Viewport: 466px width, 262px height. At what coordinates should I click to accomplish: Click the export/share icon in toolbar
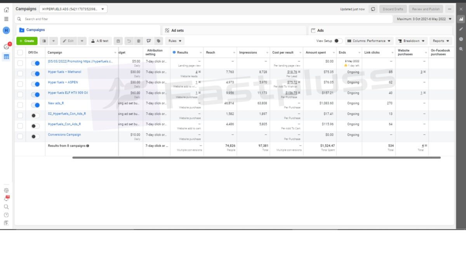(x=149, y=41)
